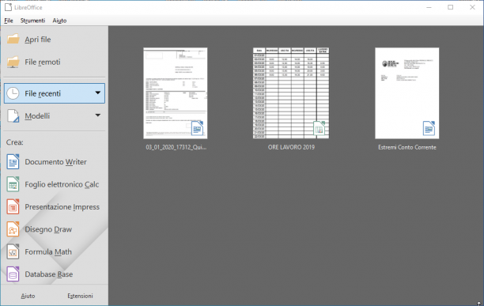Close the LibreOffice window
Viewport: 484px width, 306px height.
pos(472,7)
